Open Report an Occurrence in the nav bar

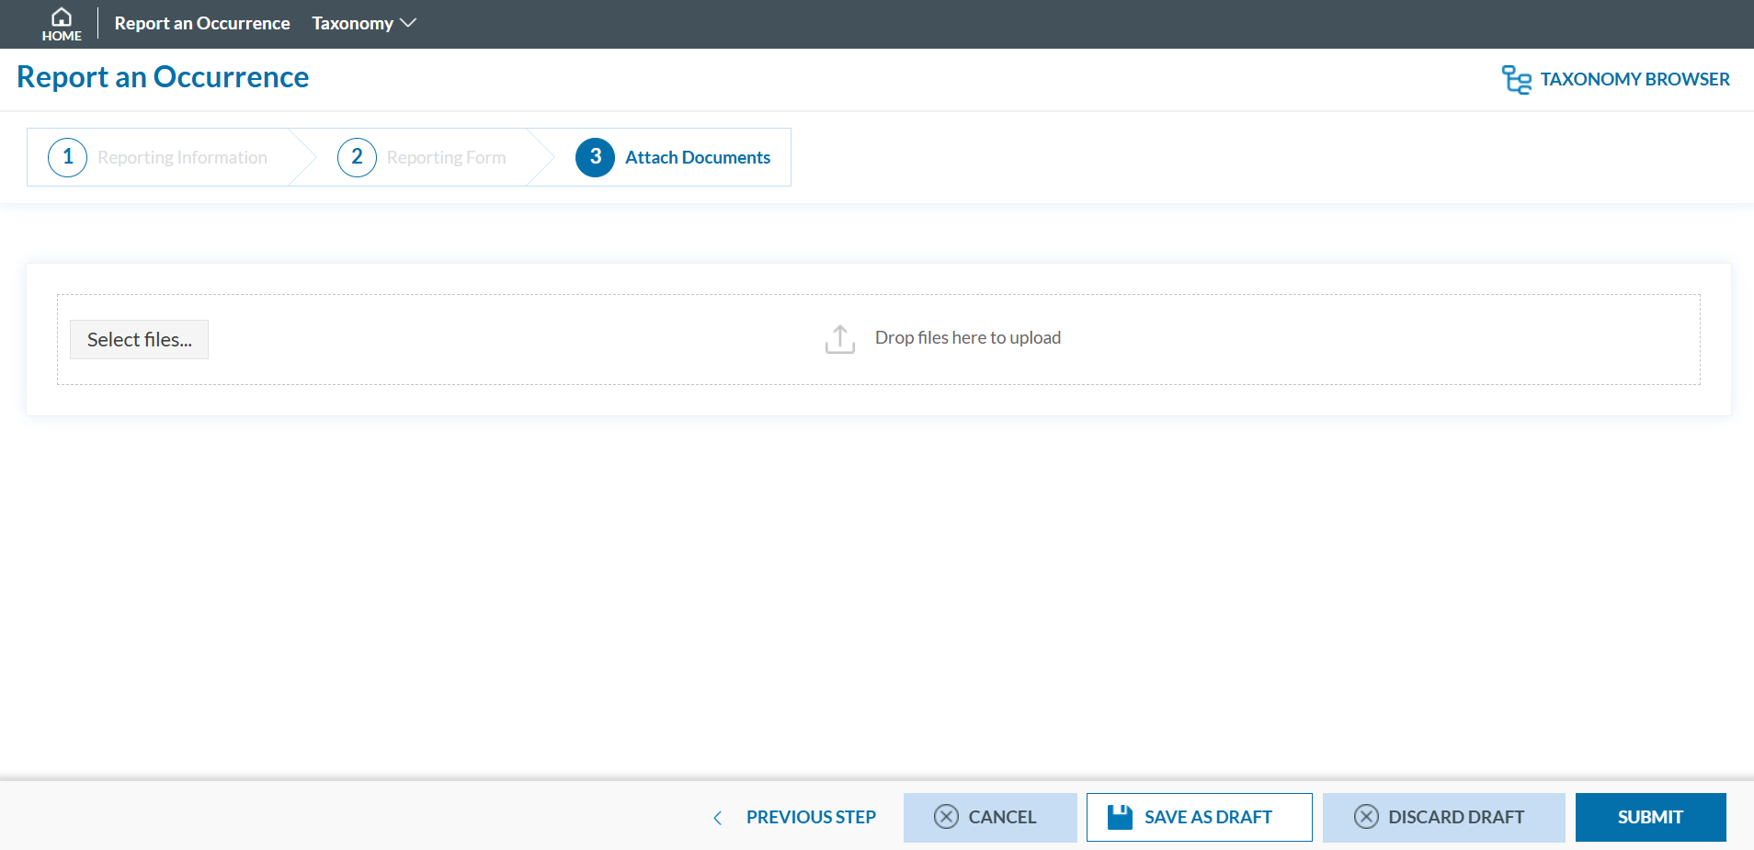(x=202, y=24)
